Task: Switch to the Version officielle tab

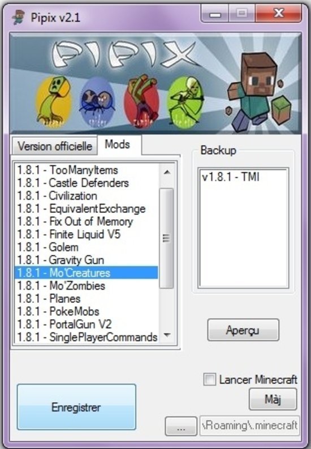Action: 55,146
